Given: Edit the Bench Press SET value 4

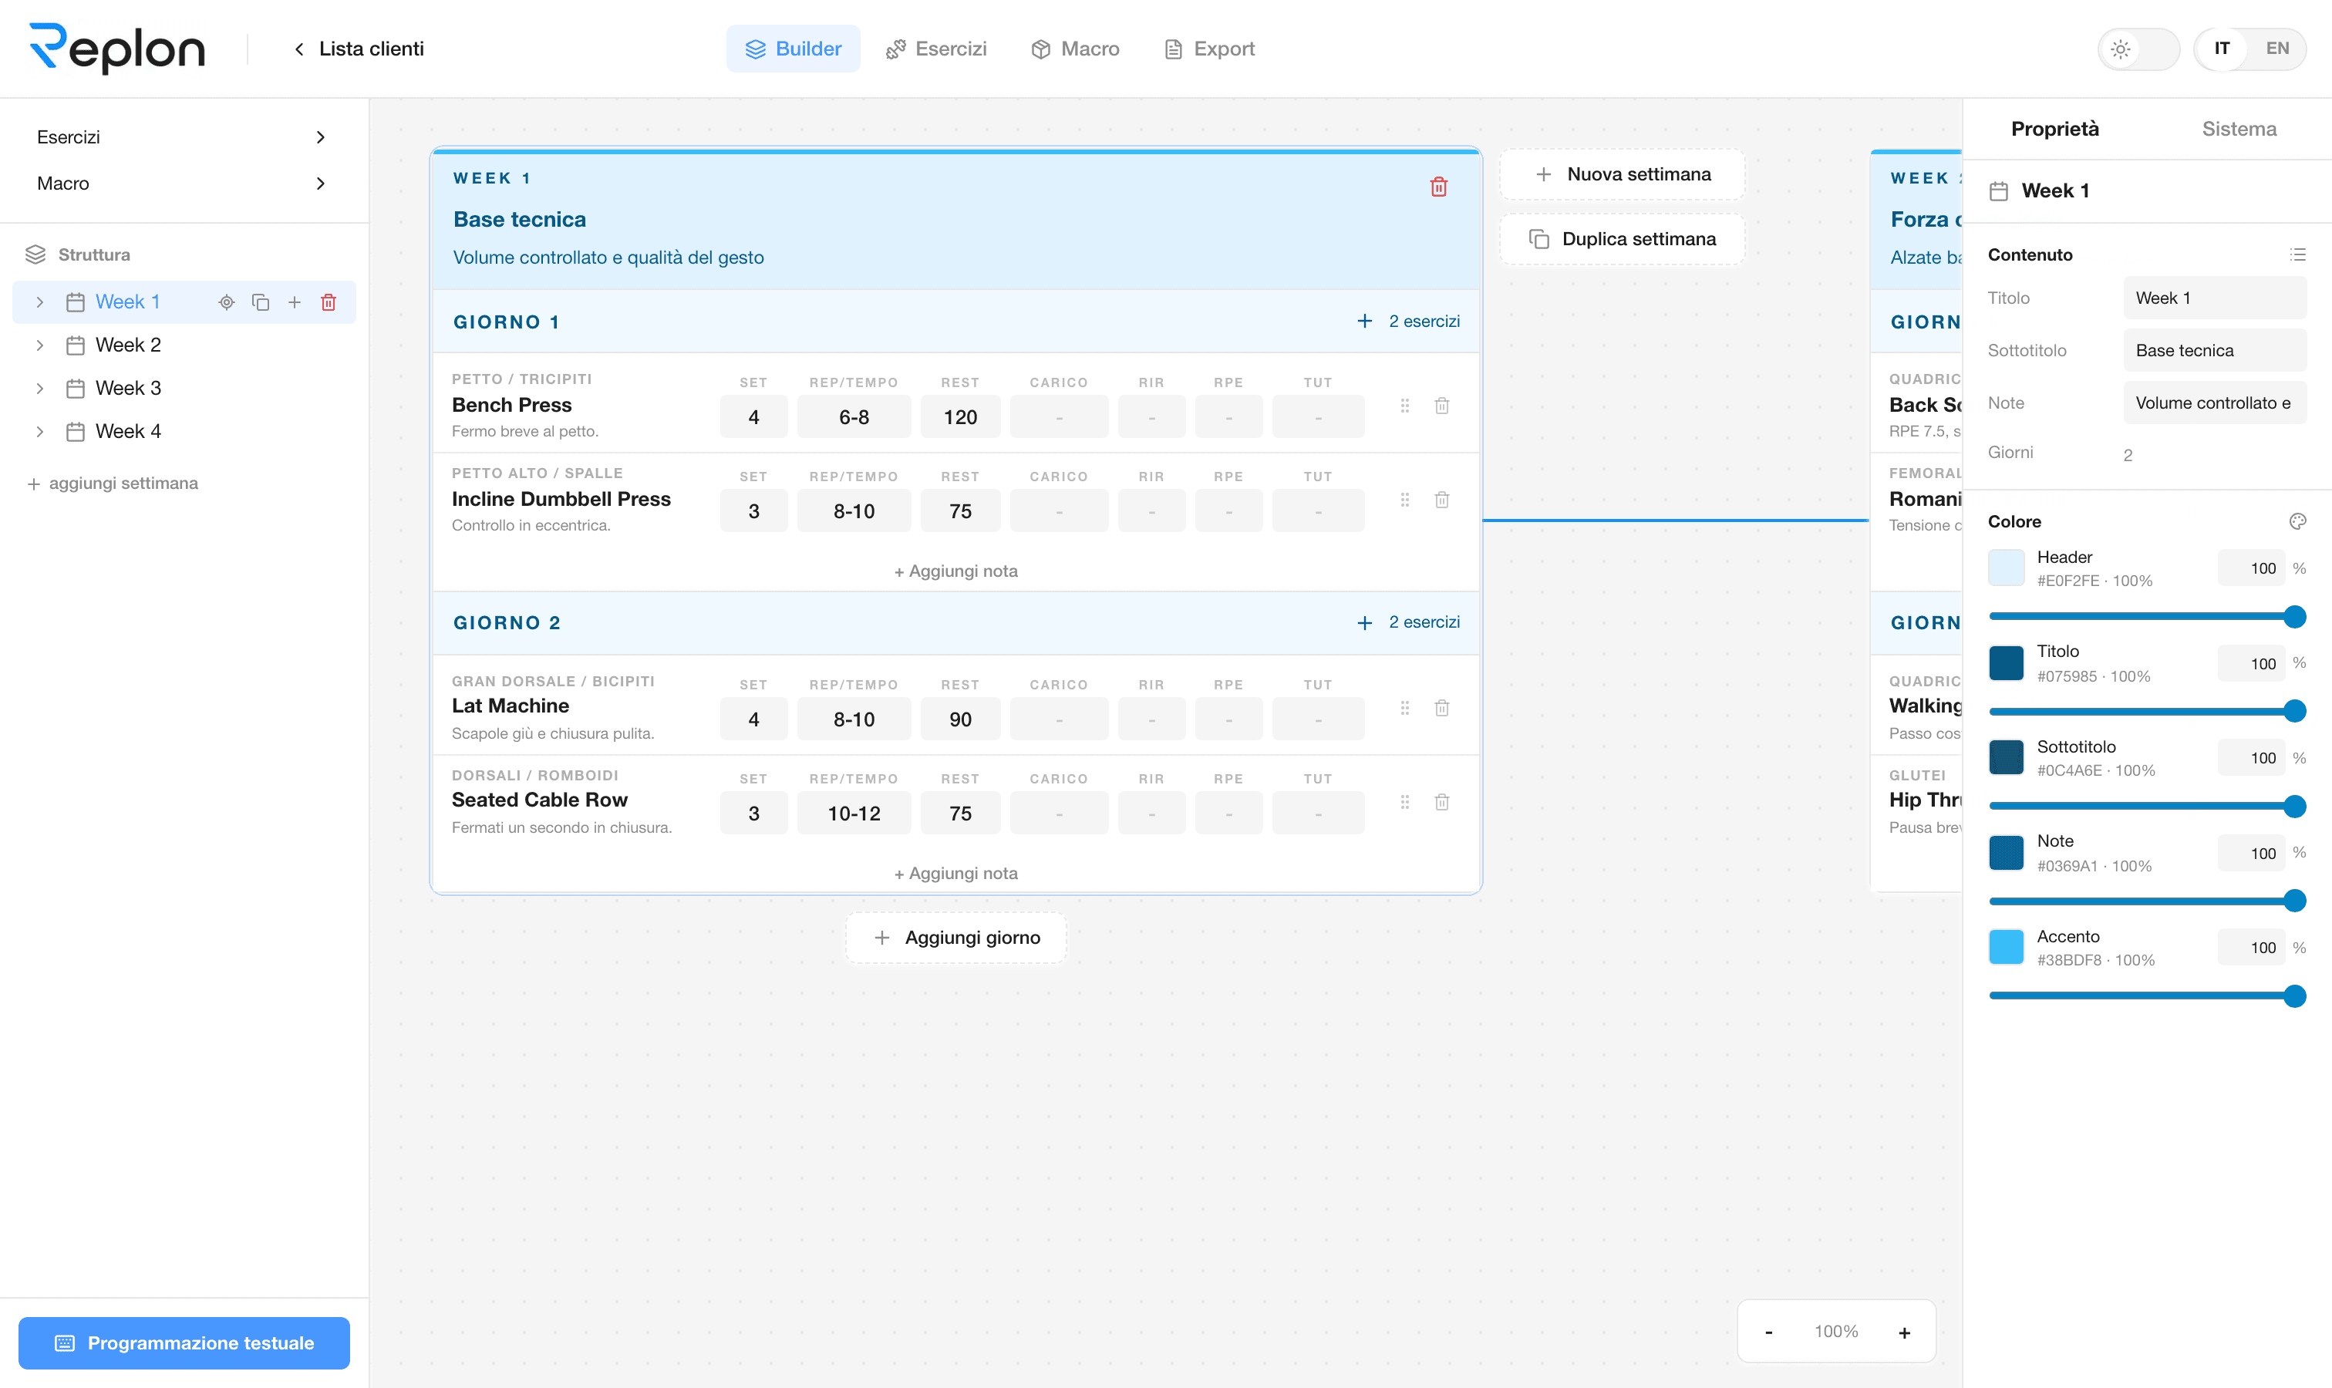Looking at the screenshot, I should [753, 417].
